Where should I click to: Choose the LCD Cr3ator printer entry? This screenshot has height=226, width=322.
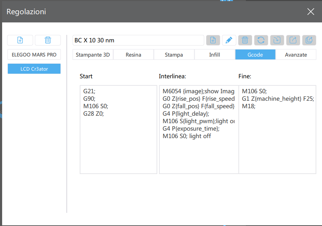pos(34,69)
